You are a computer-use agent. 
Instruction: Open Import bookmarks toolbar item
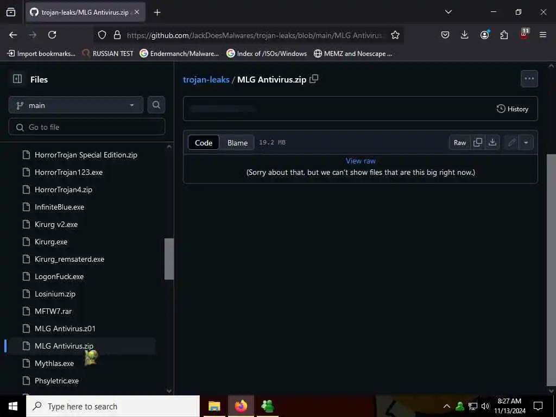(x=41, y=54)
